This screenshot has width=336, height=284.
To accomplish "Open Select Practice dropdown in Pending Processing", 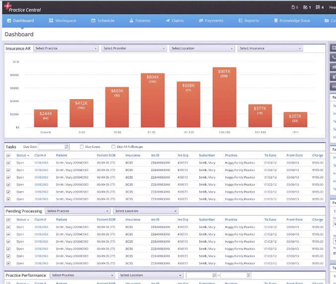I will 78,211.
